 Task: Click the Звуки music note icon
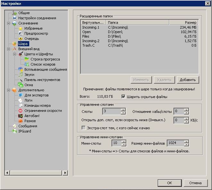(x=21, y=75)
